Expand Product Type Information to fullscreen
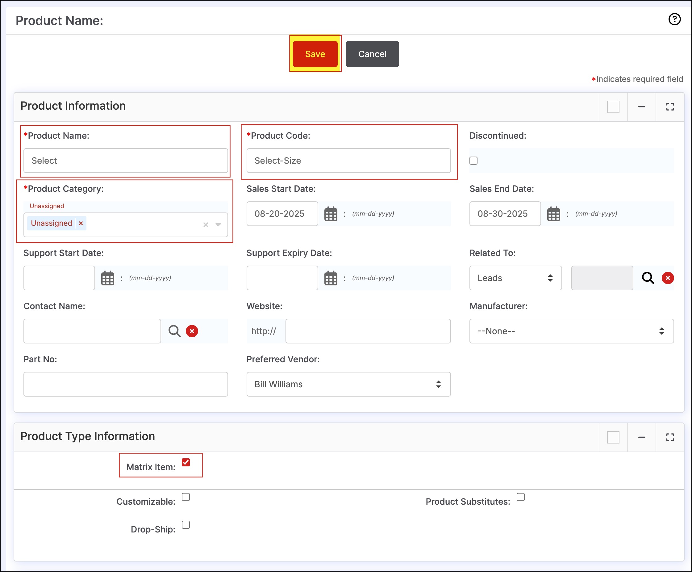The height and width of the screenshot is (572, 692). coord(670,437)
